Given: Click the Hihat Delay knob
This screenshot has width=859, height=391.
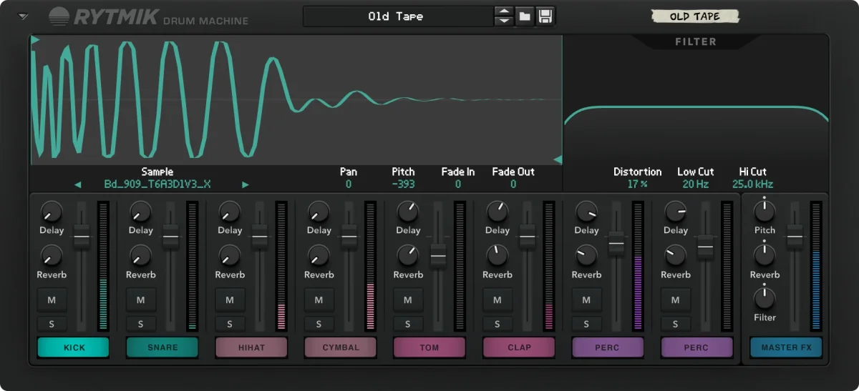Looking at the screenshot, I should (x=230, y=212).
